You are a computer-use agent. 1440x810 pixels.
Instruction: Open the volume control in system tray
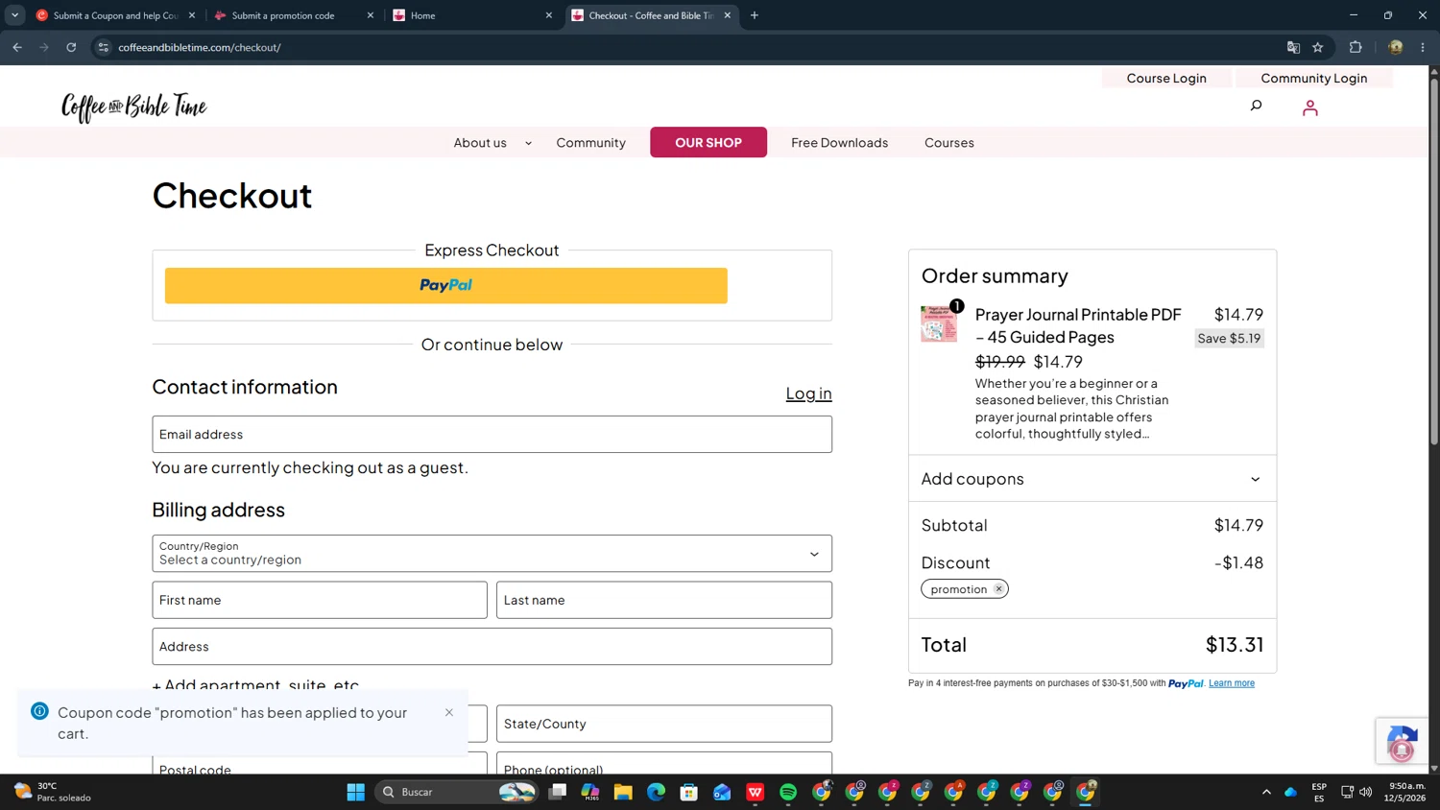1365,792
